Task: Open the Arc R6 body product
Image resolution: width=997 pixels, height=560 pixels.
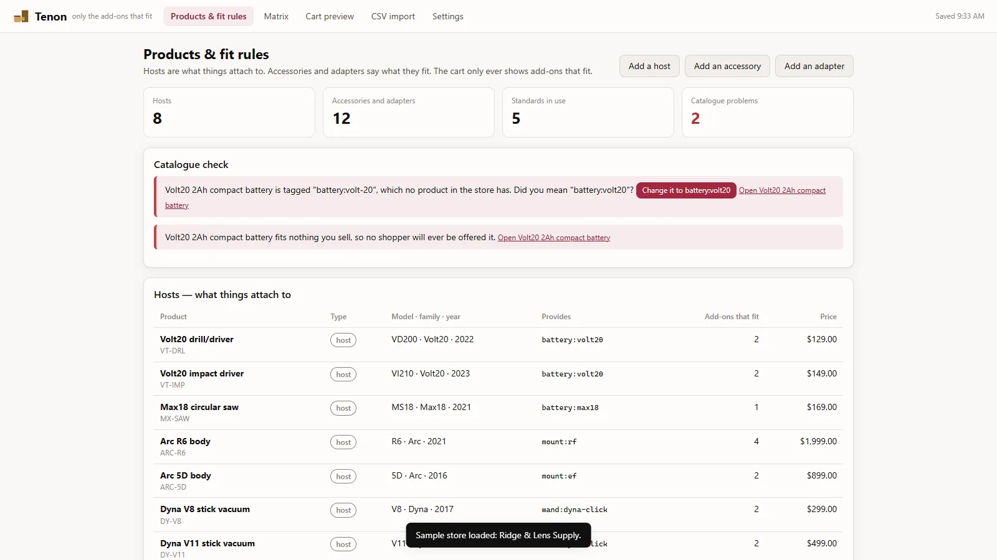Action: tap(185, 441)
